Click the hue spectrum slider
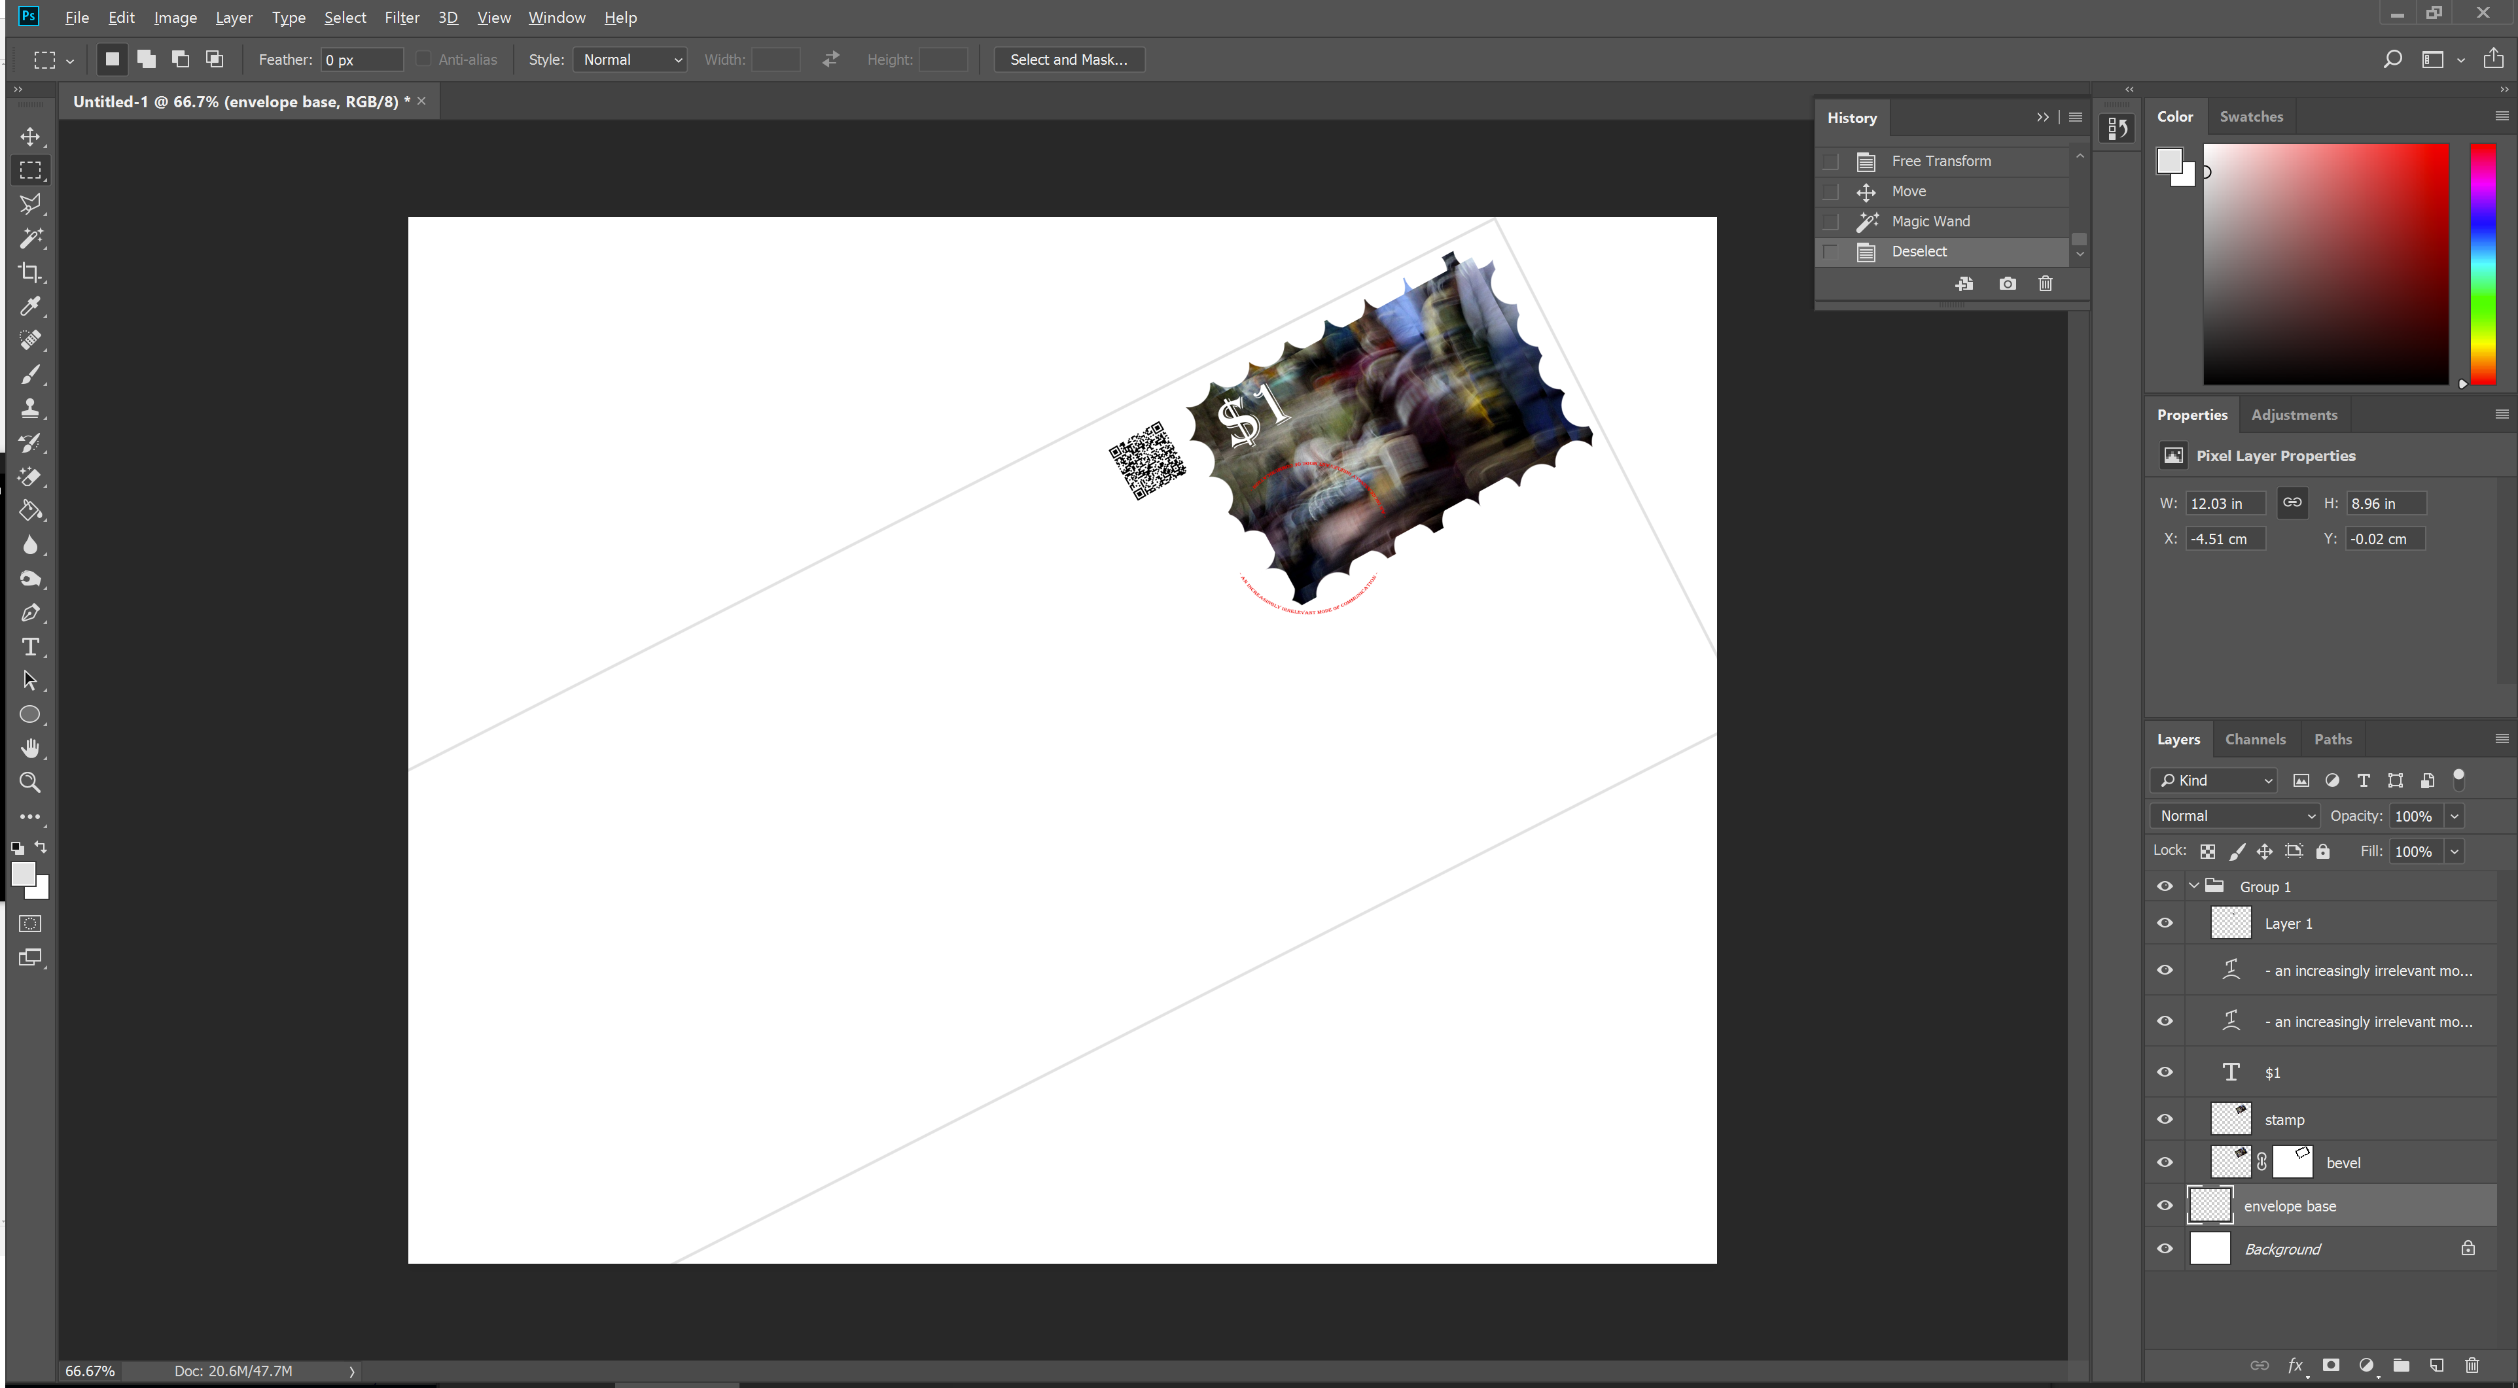This screenshot has width=2518, height=1388. [x=2483, y=264]
